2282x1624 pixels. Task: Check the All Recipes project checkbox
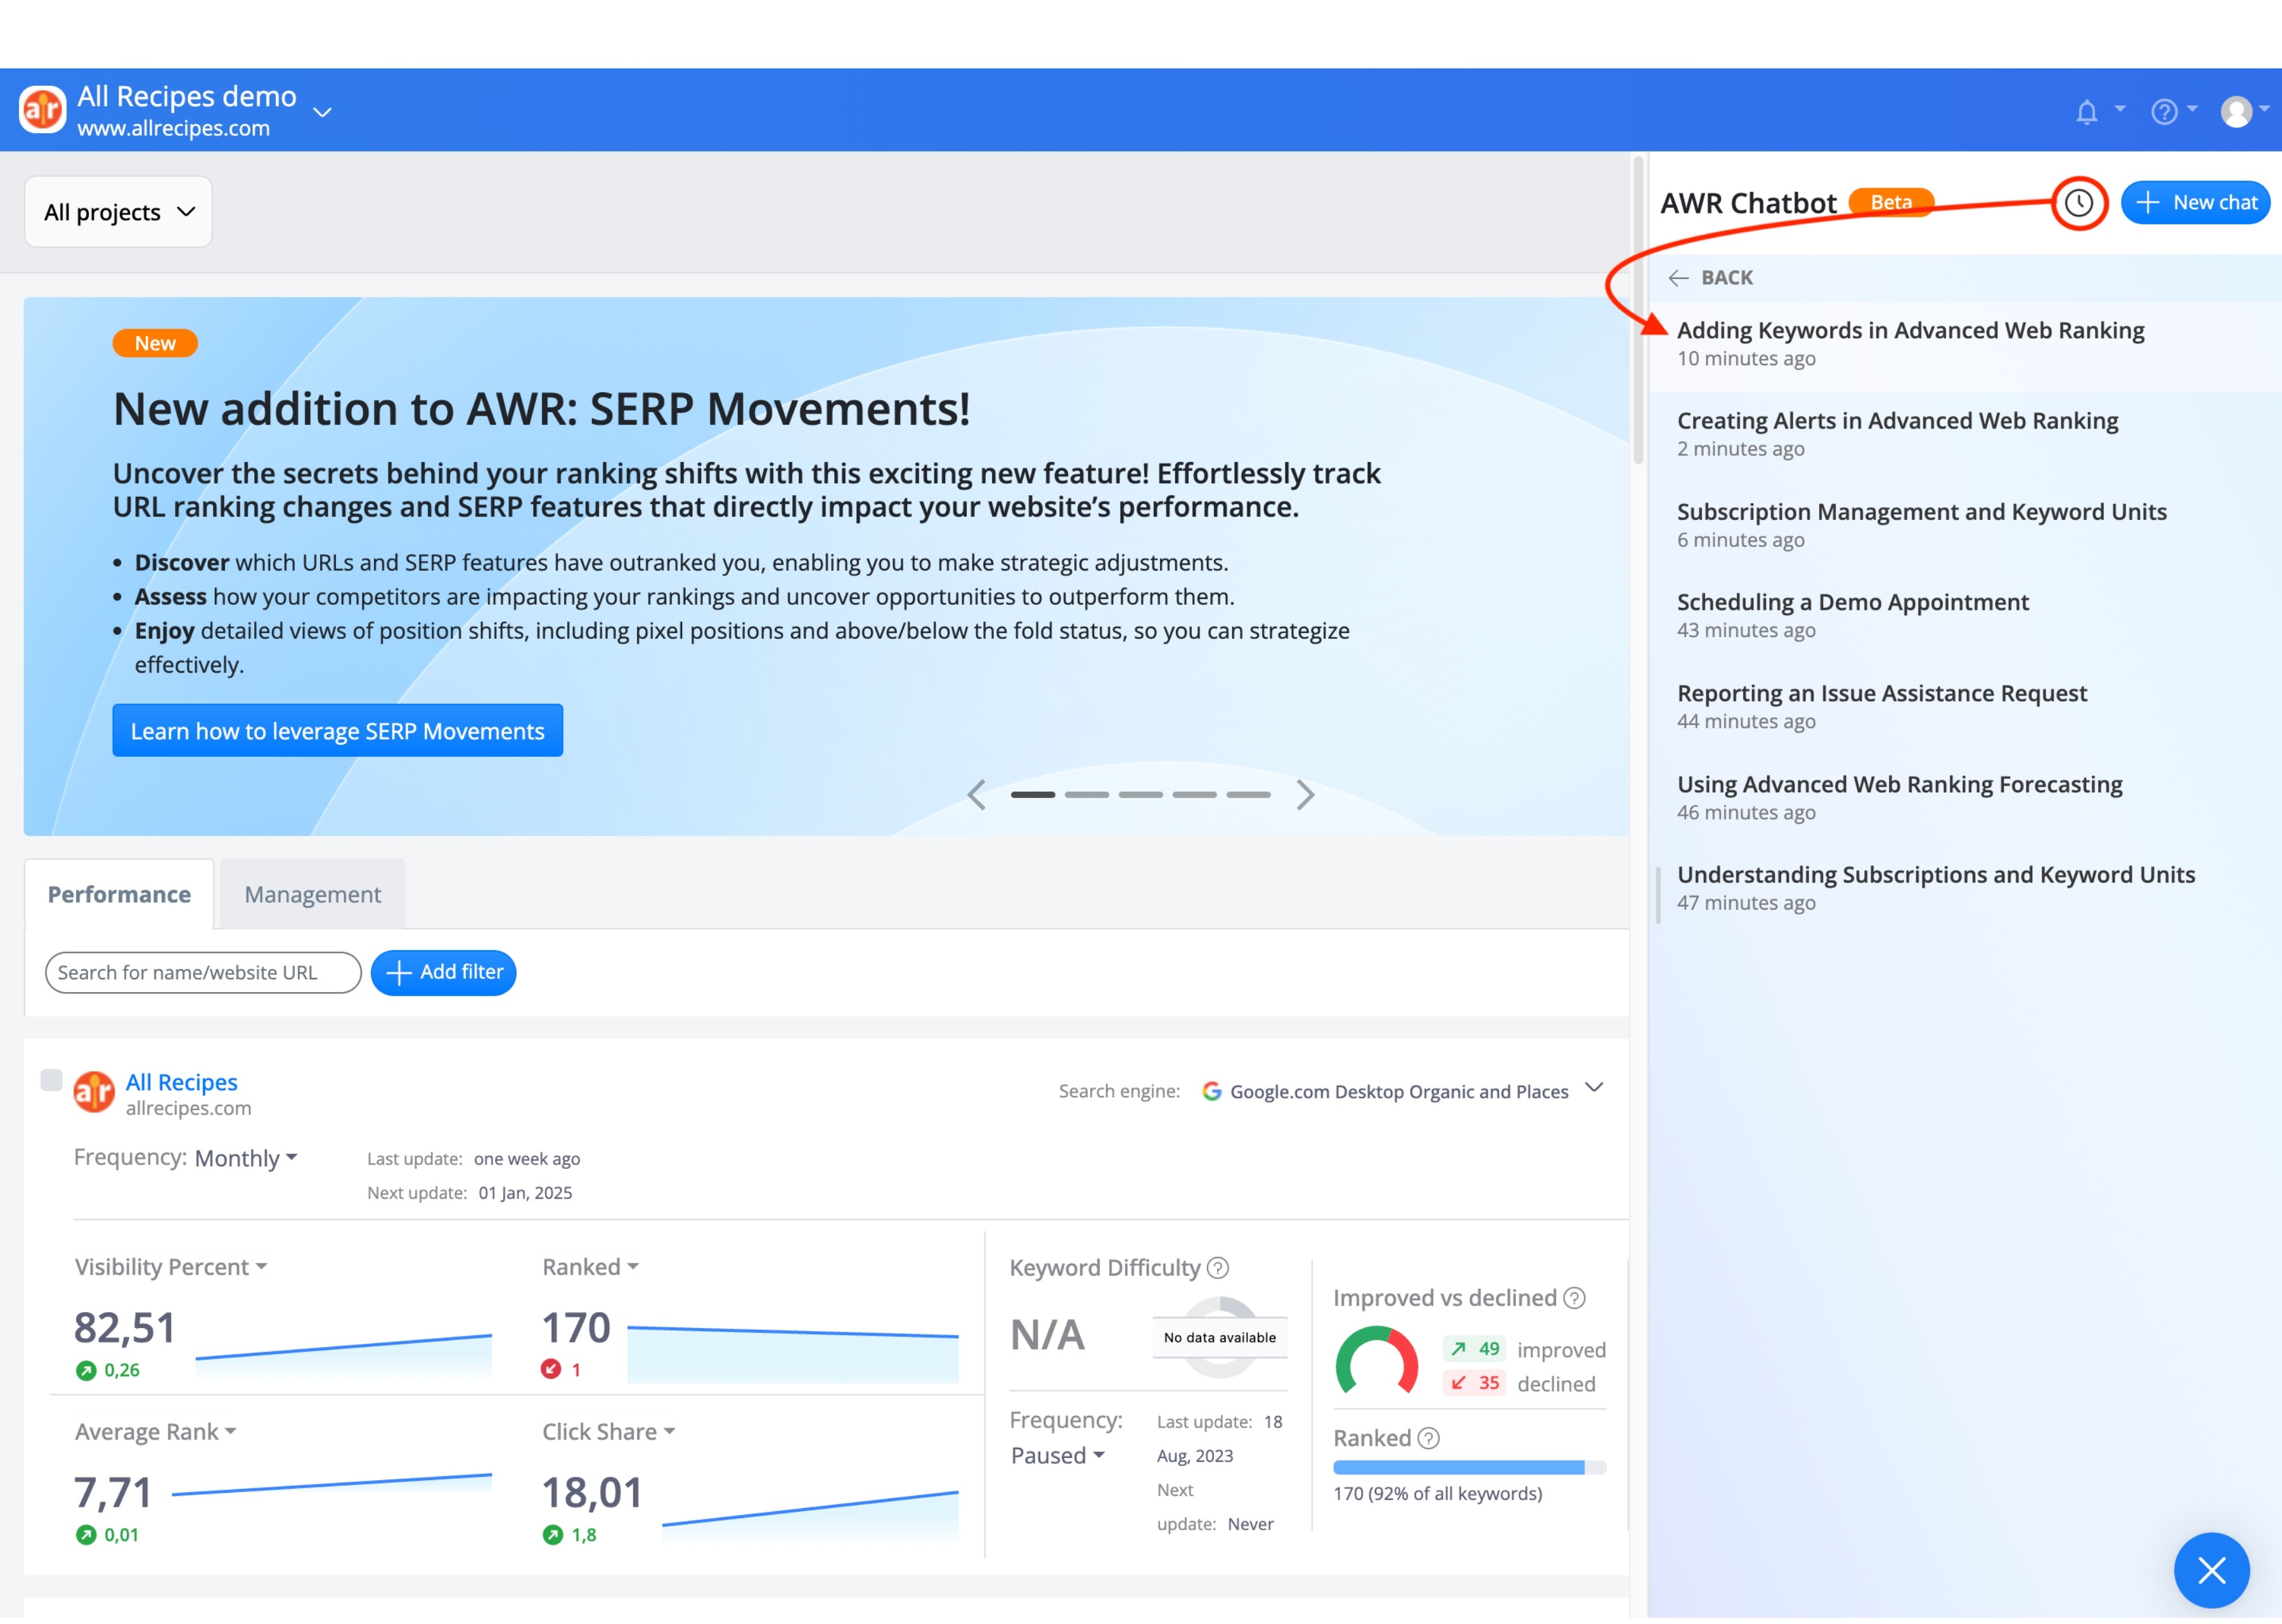[51, 1080]
